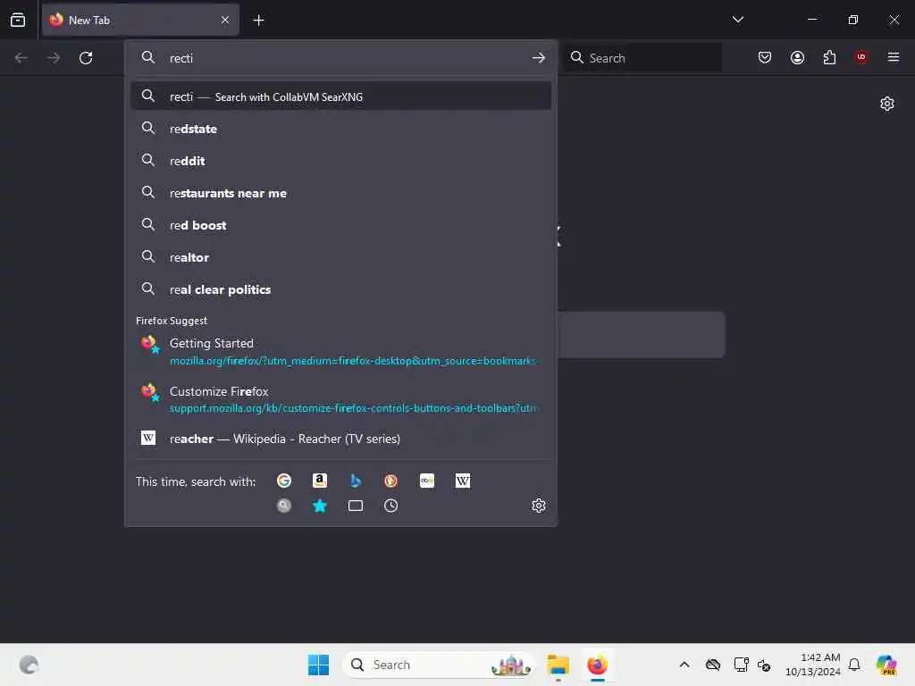Image resolution: width=915 pixels, height=686 pixels.
Task: Go forward one page
Action: (53, 58)
